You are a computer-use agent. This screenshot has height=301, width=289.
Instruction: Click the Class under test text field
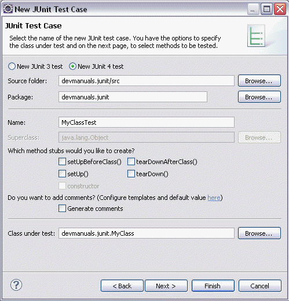147,233
